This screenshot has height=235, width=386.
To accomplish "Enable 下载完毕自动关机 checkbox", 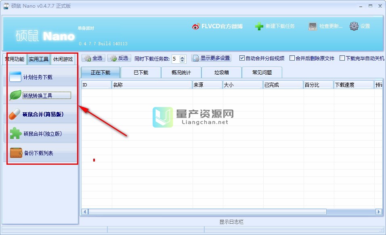I will coord(342,58).
